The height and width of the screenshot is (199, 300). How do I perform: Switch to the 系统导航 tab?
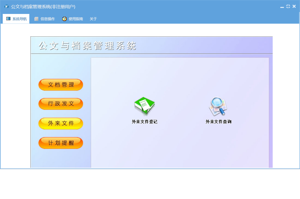(19, 19)
